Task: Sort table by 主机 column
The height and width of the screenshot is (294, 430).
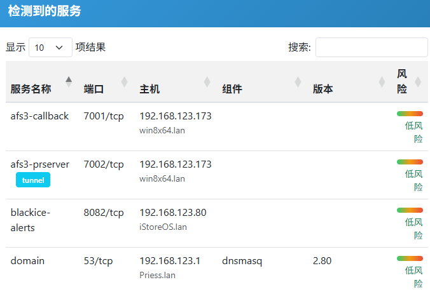Action: coord(176,81)
